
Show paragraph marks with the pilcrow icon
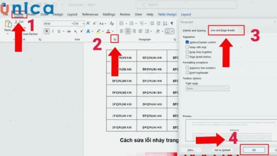pyautogui.click(x=172, y=23)
